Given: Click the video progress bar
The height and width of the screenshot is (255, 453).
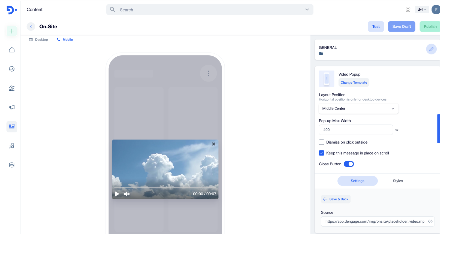Looking at the screenshot, I should (x=165, y=188).
